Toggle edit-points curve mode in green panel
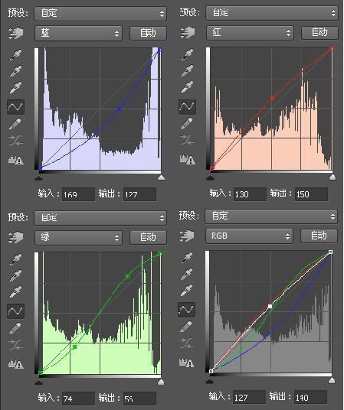 16,311
